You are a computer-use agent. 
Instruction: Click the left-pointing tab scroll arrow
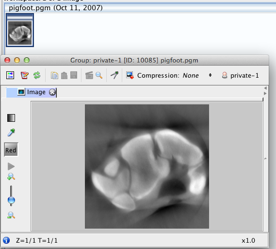point(265,88)
